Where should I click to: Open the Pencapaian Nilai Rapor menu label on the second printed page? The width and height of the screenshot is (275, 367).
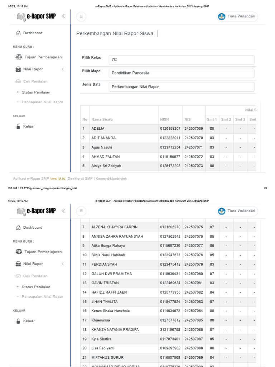pos(43,297)
